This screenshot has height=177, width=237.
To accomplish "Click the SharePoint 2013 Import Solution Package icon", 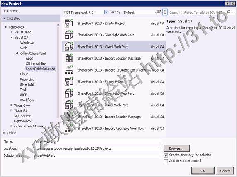I will click(x=69, y=58).
